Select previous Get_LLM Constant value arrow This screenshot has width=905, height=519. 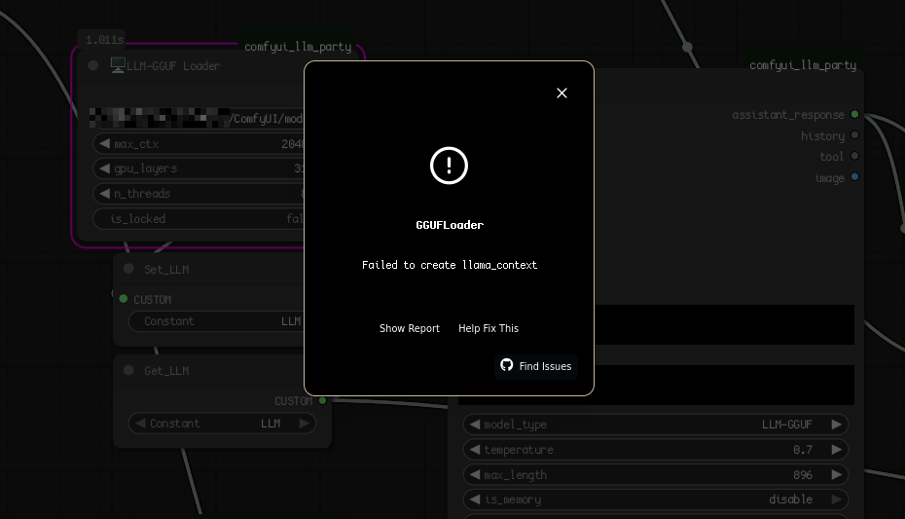140,424
